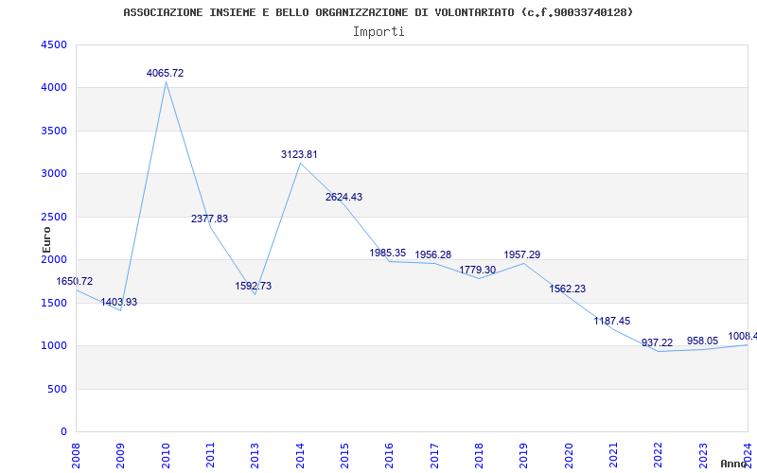The width and height of the screenshot is (757, 473).
Task: Click the 3123.81 peak label
Action: point(299,155)
